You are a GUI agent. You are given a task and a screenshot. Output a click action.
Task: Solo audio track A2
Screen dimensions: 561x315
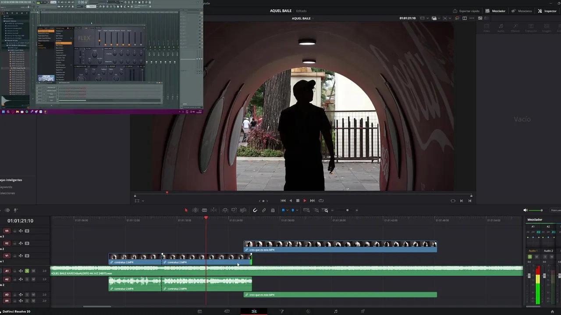(27, 279)
